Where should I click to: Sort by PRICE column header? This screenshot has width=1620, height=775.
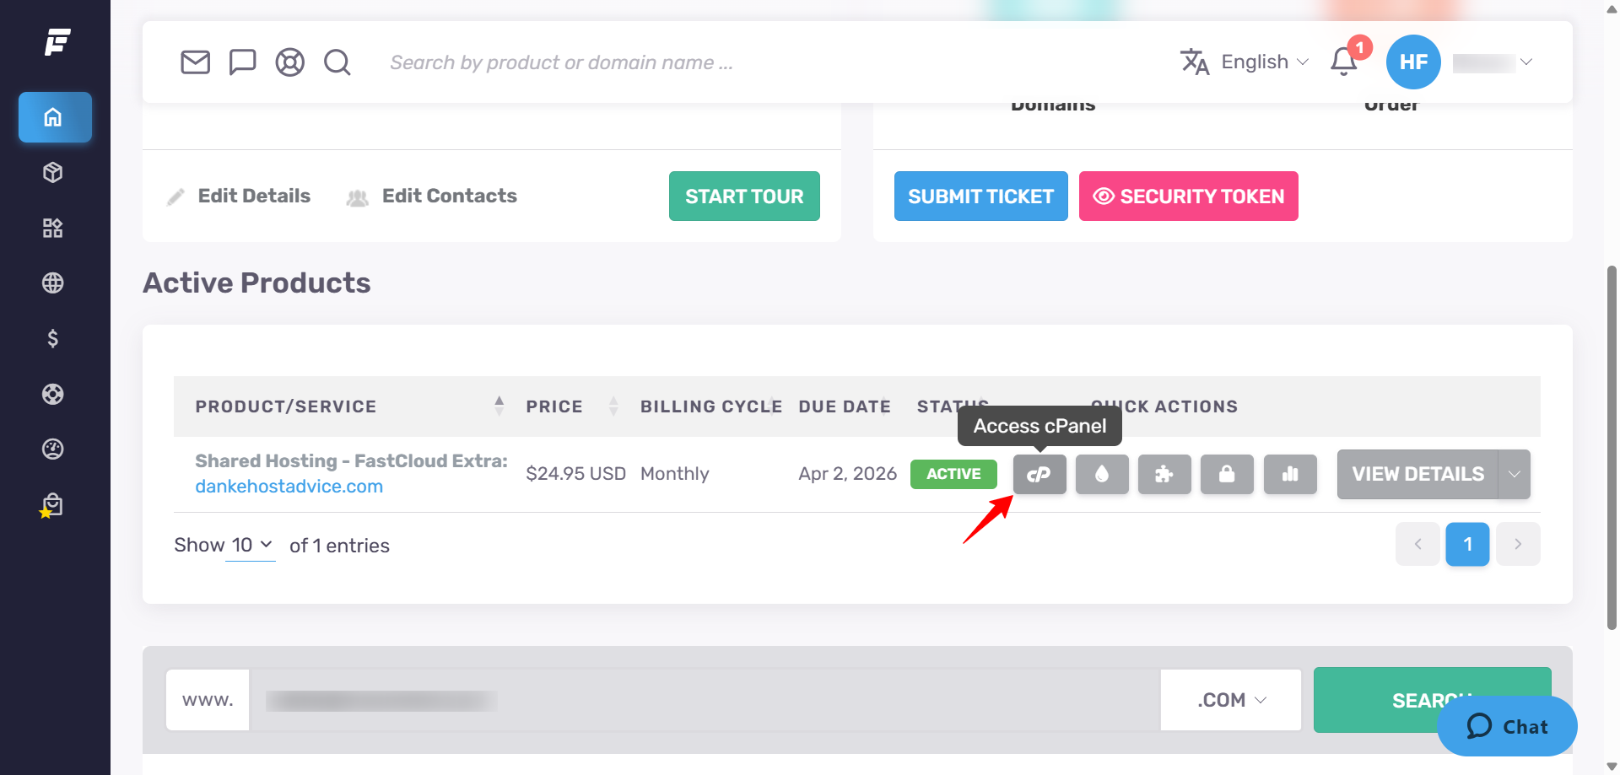pos(572,406)
